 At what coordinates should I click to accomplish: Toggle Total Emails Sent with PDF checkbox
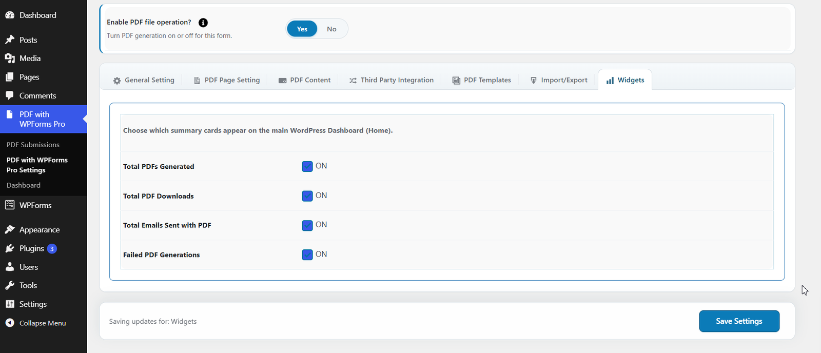[307, 225]
